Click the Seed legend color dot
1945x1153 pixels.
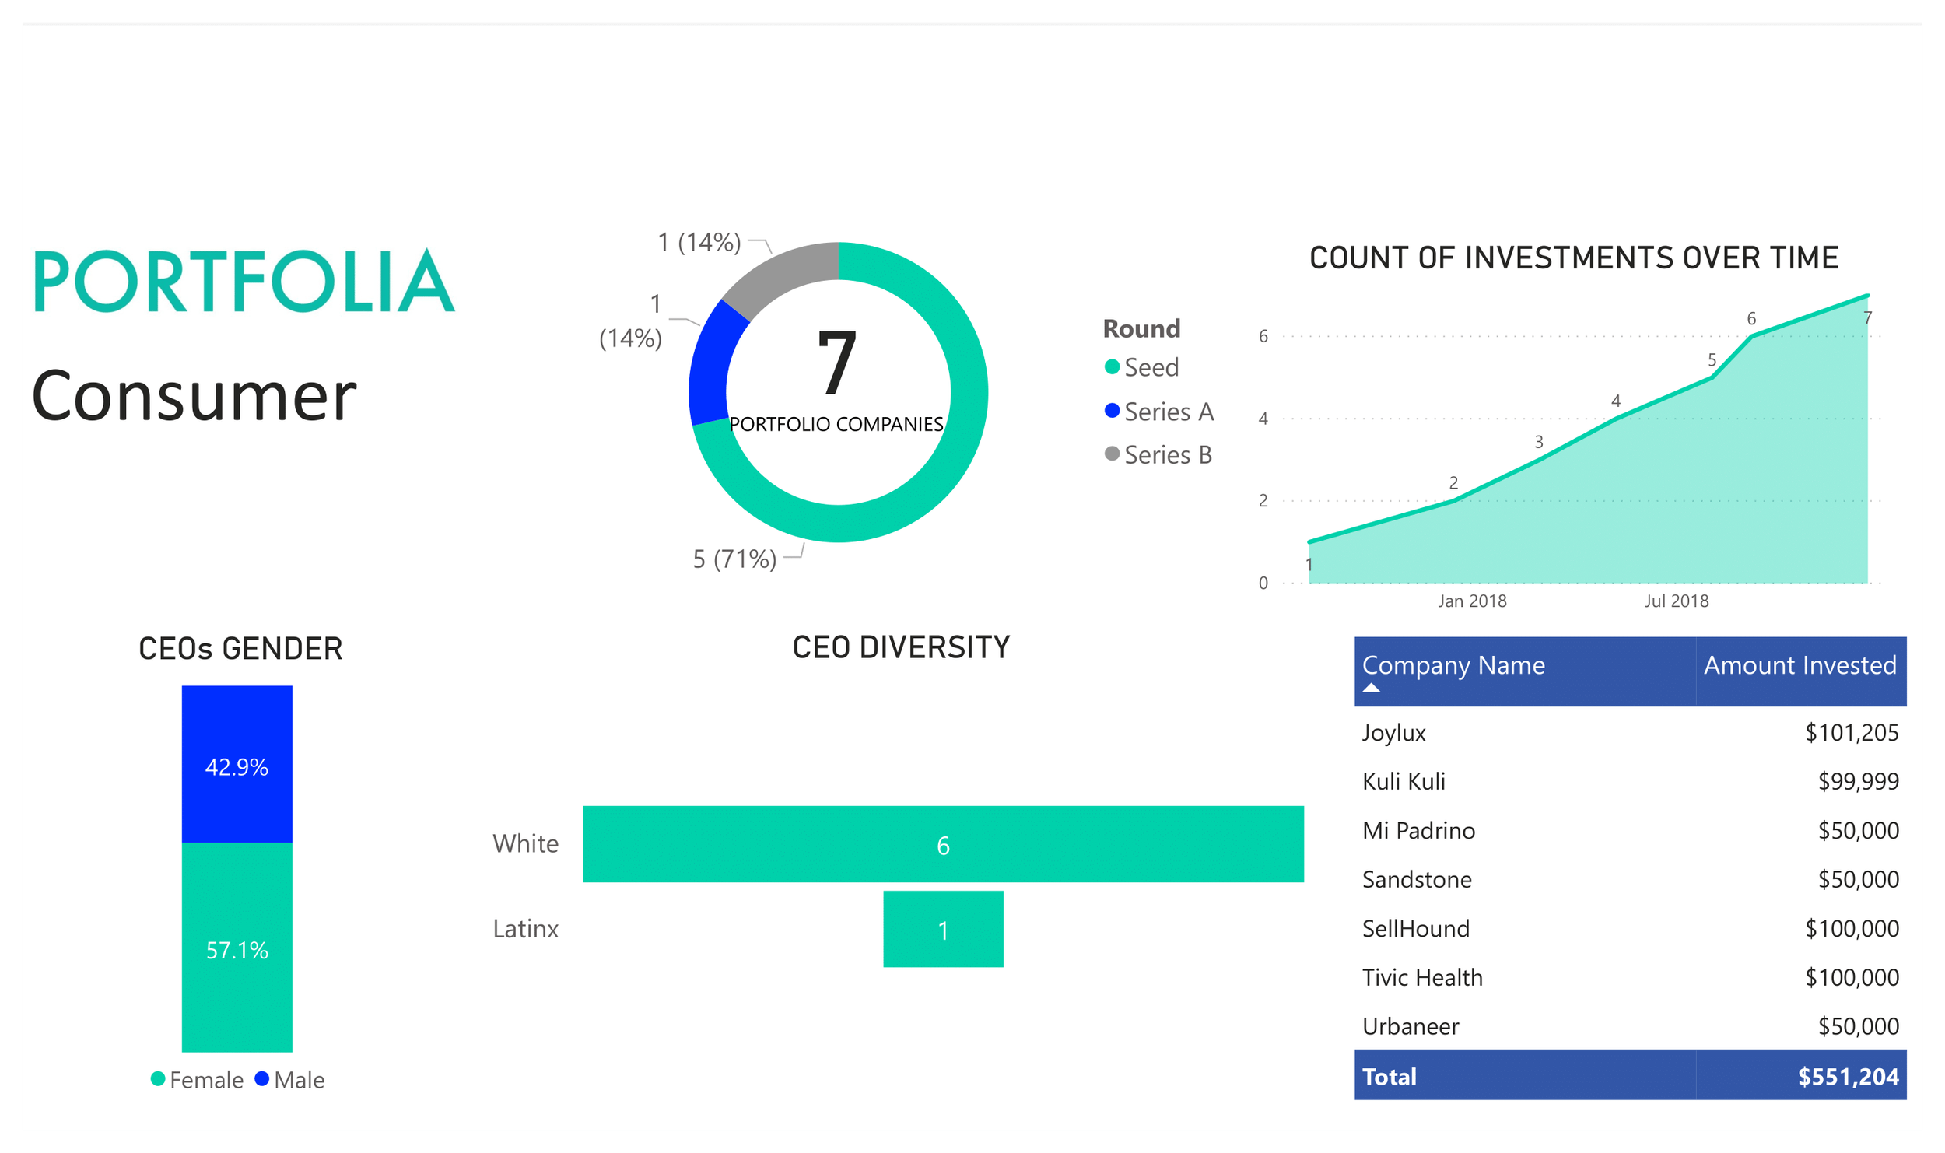click(1112, 366)
